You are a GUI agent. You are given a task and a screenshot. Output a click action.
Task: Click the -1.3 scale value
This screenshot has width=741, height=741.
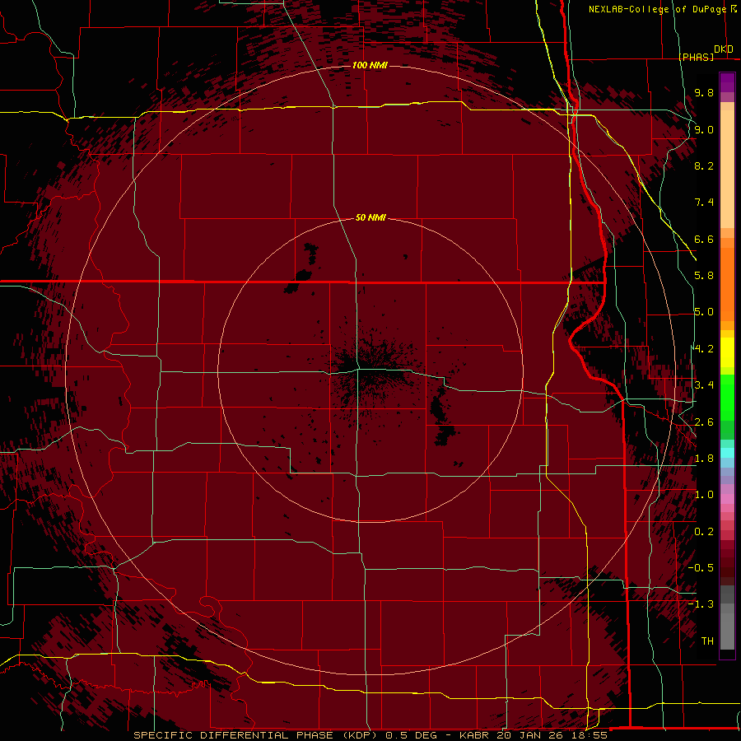pos(701,604)
